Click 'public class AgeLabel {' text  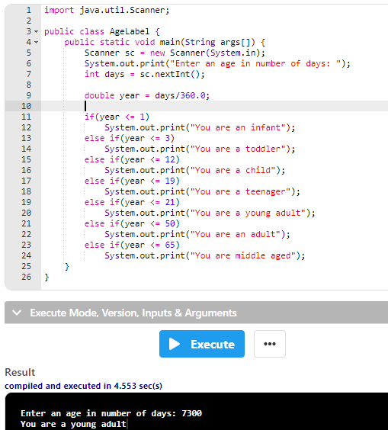tap(101, 31)
